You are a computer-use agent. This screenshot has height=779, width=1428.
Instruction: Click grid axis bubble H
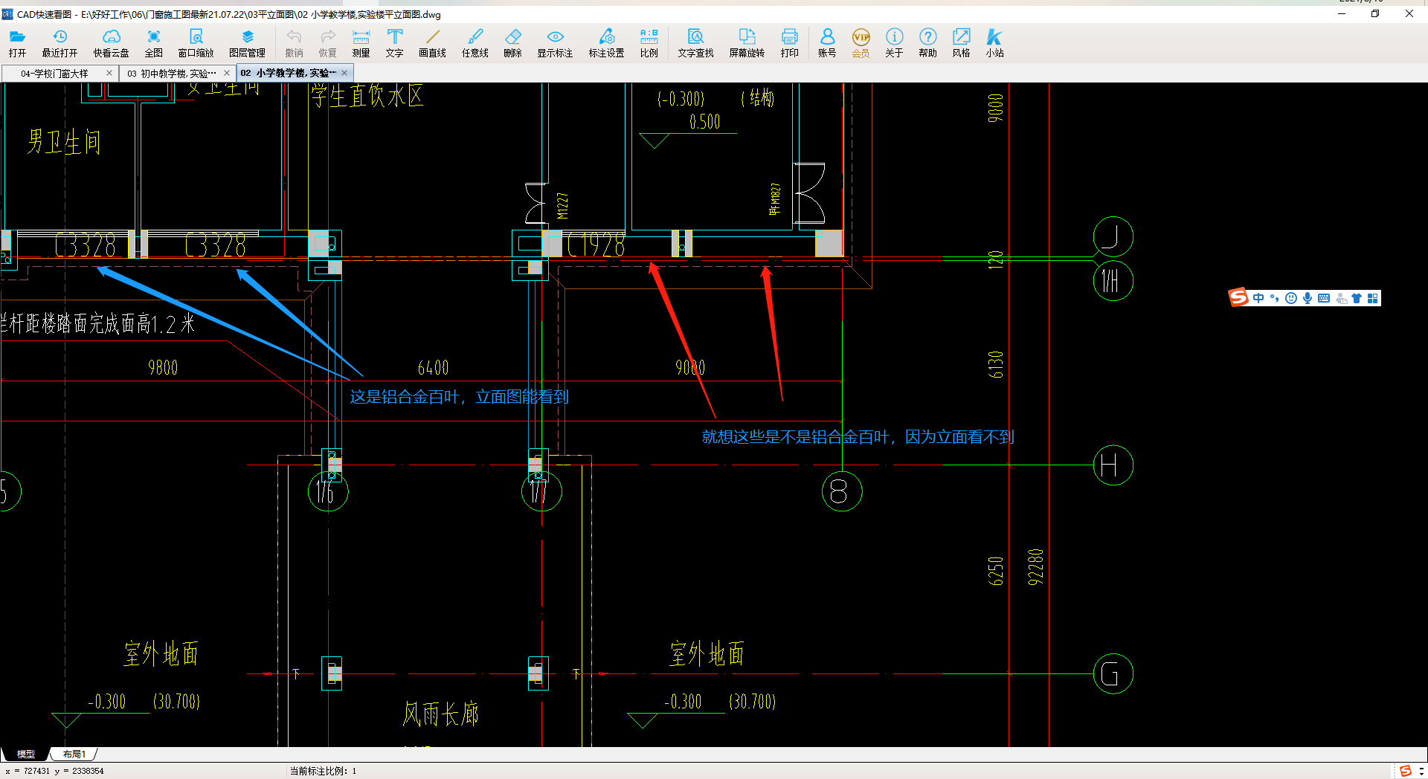point(1113,465)
